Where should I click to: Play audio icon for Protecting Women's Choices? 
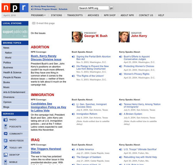[121, 66]
